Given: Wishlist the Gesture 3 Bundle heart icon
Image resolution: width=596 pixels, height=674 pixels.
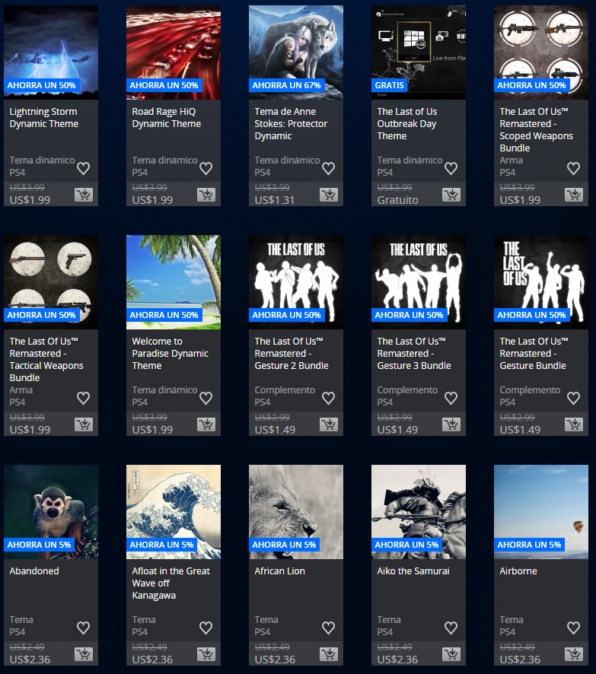Looking at the screenshot, I should 451,398.
